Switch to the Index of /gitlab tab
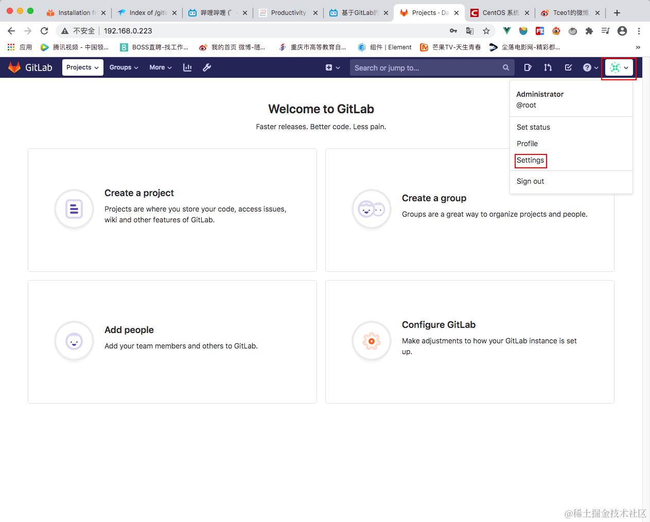The image size is (650, 522). [x=147, y=12]
